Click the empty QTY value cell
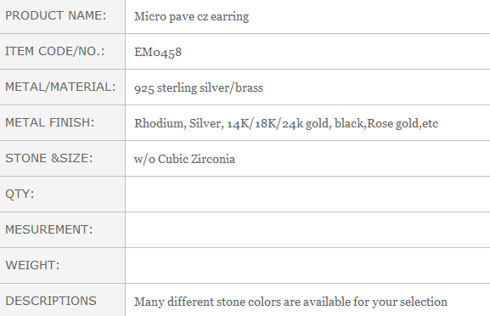Image resolution: width=490 pixels, height=316 pixels. tap(307, 194)
